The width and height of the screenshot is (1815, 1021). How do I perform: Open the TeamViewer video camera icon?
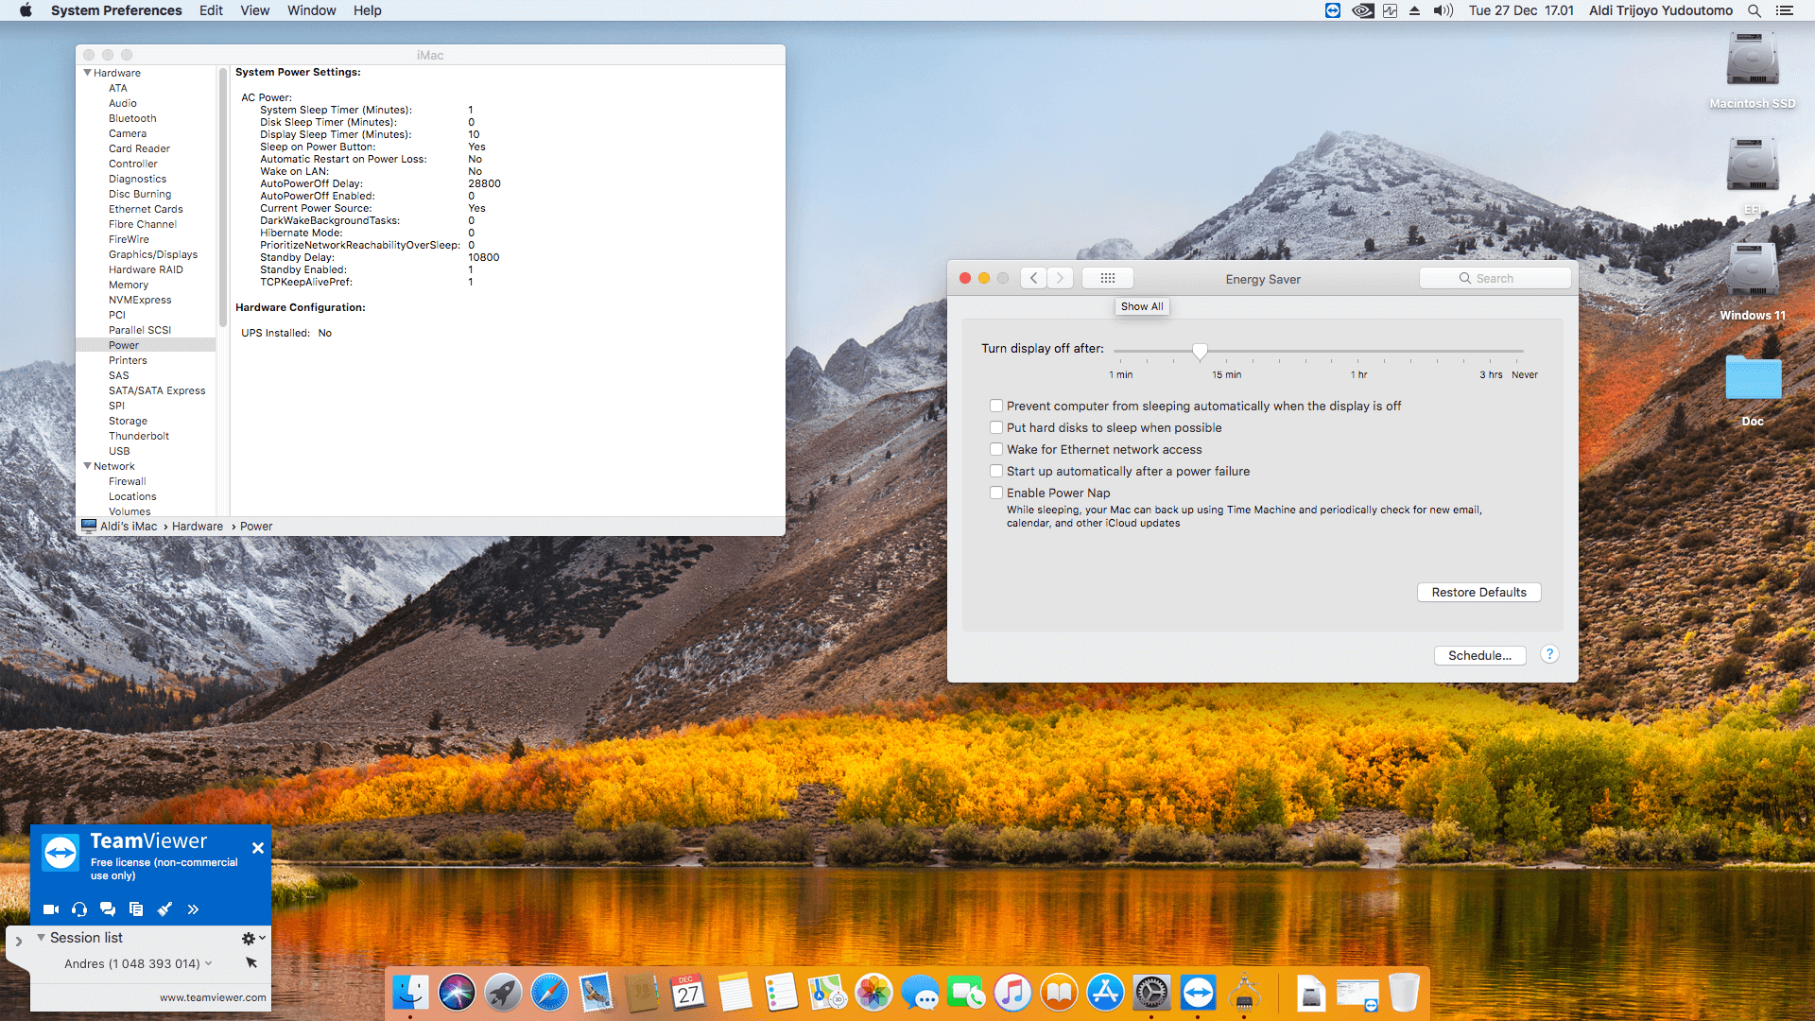[x=51, y=909]
